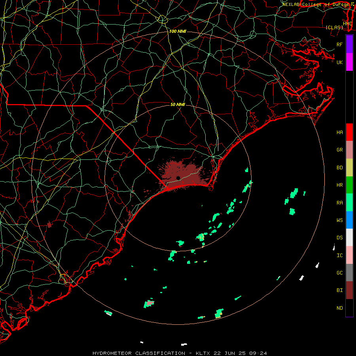Click the '22 JUN 25' date text
Viewport: 356px width, 356px height.
(229, 353)
